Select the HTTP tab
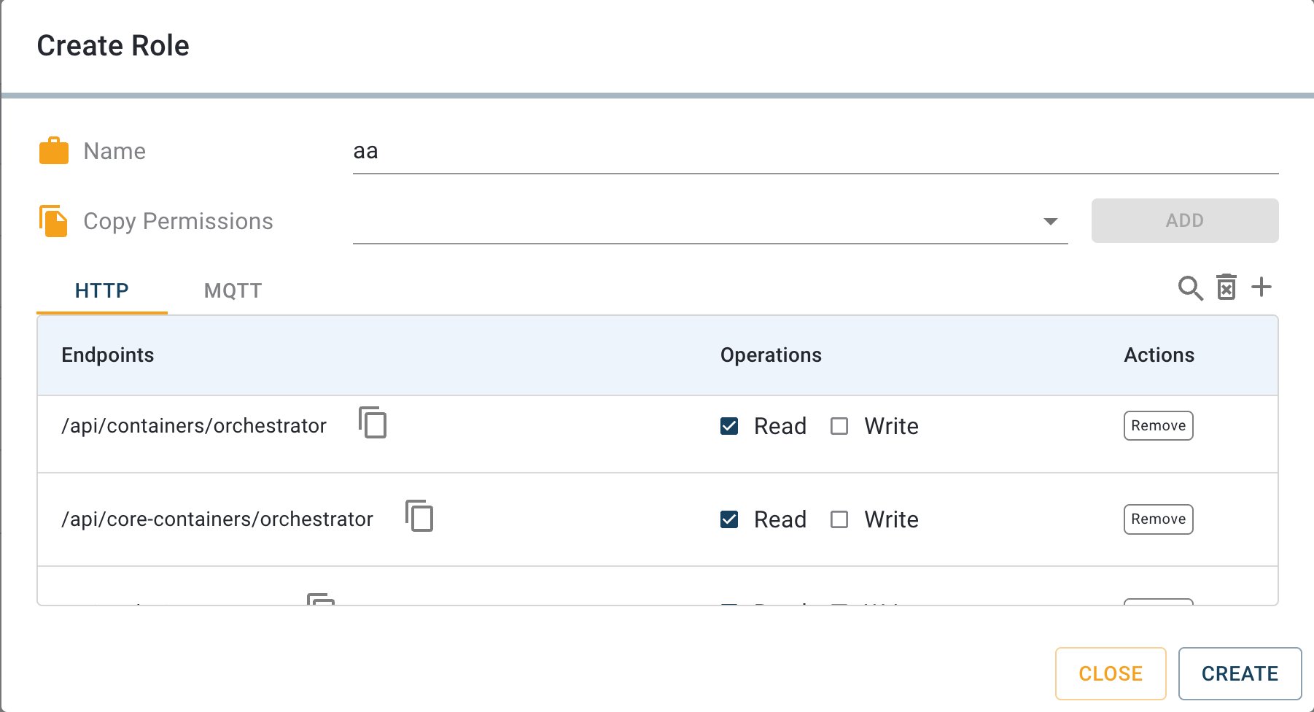Viewport: 1314px width, 712px height. click(x=102, y=290)
